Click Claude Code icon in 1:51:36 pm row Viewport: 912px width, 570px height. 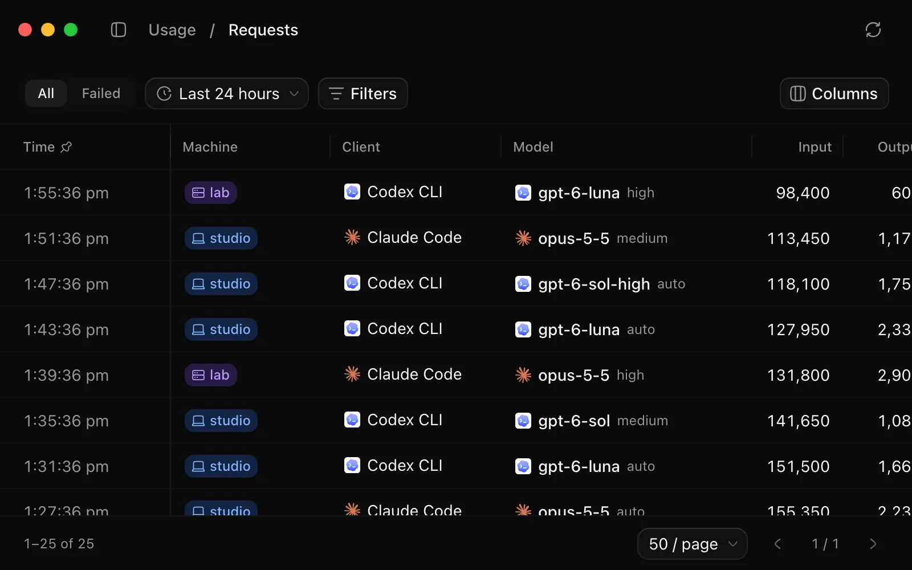(352, 237)
